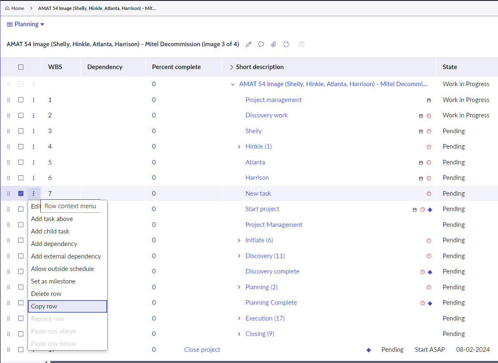
Task: Check the checkbox on the Atlanta row
Action: [21, 162]
